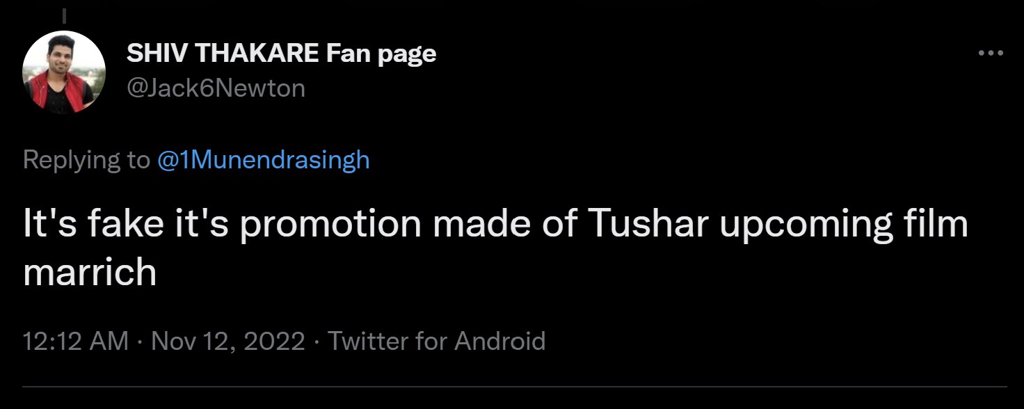This screenshot has height=409, width=1024.
Task: Click the "Nov 12, 2022" date
Action: tap(227, 342)
